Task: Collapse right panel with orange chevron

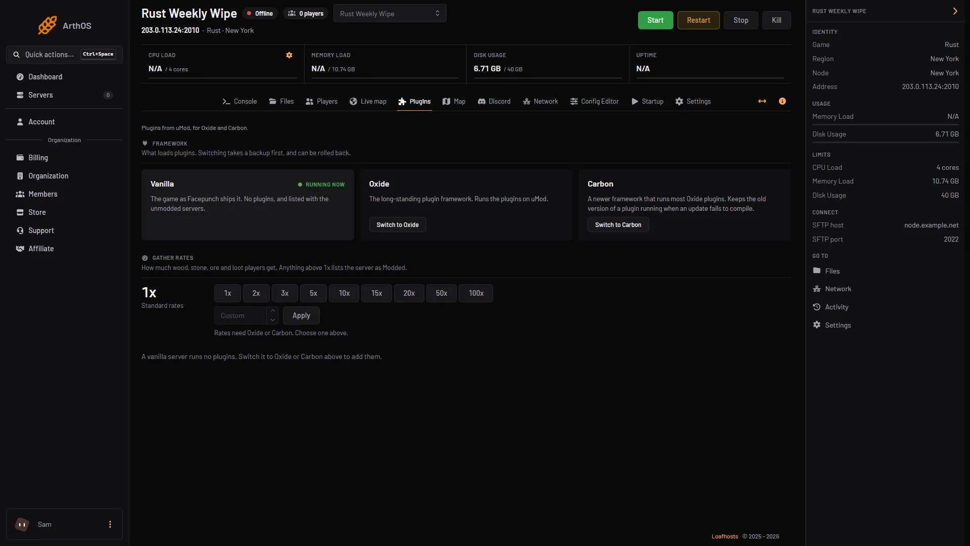Action: coord(955,11)
